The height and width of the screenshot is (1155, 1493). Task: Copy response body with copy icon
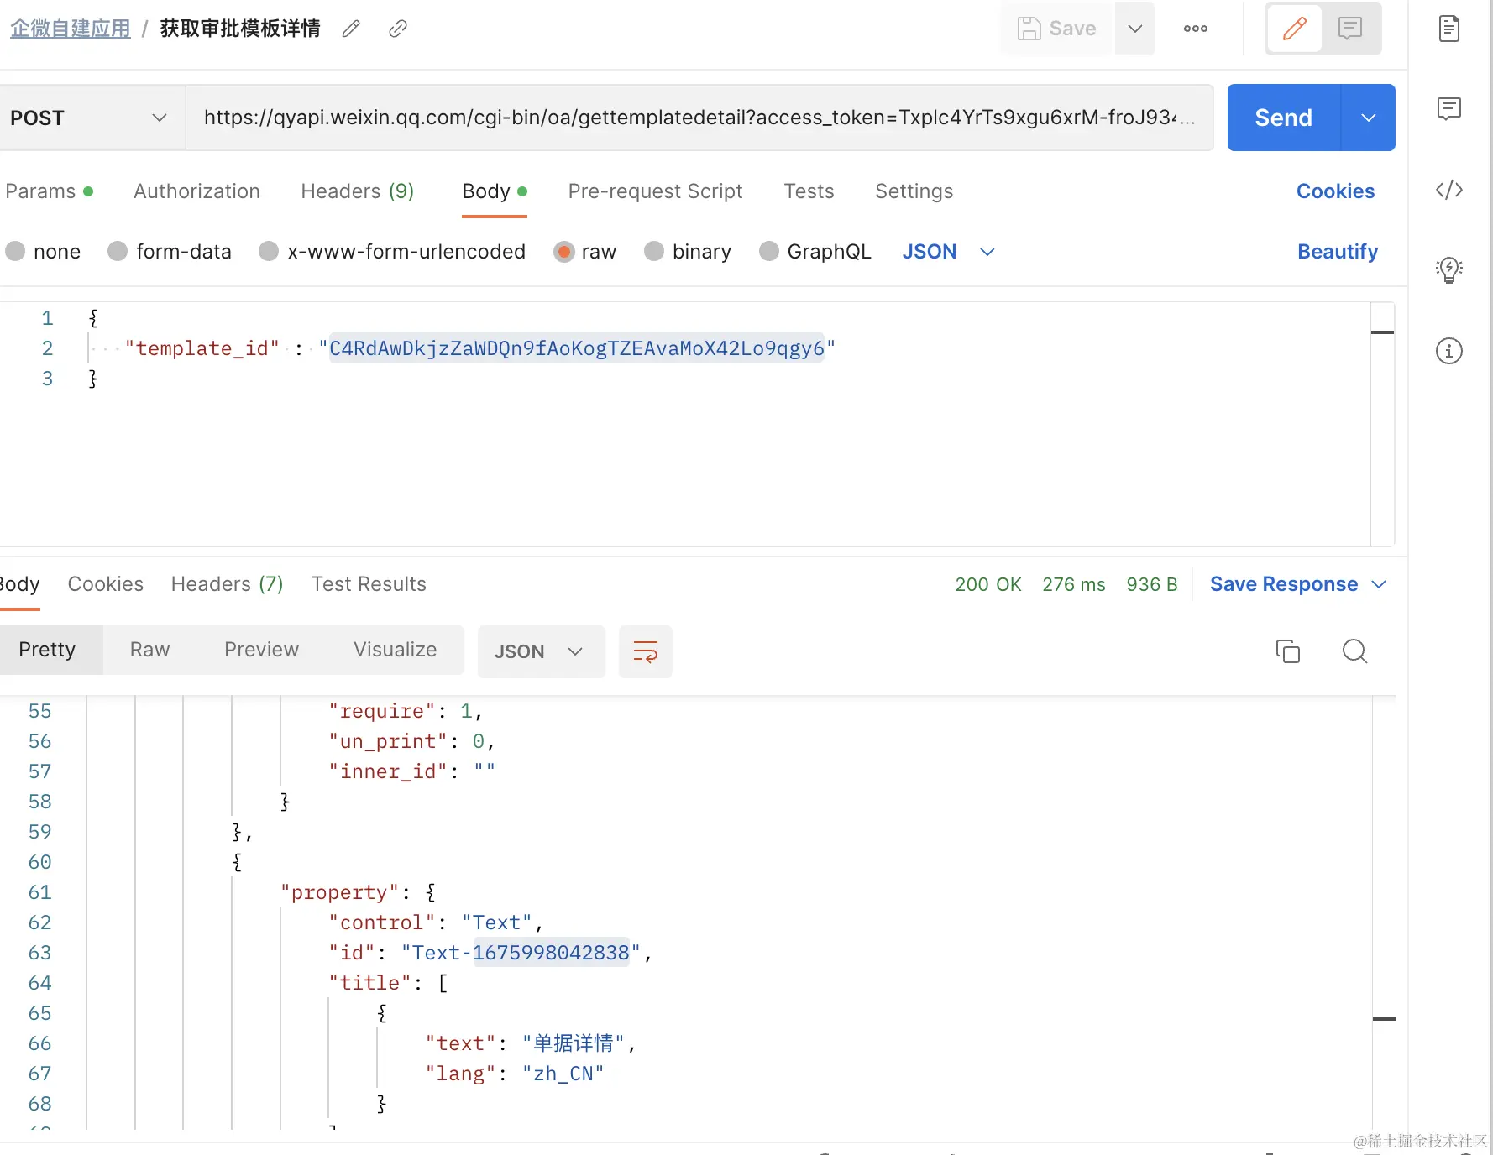point(1287,651)
